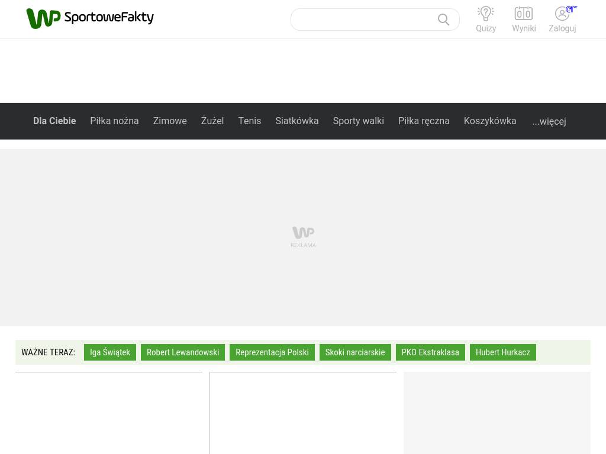Select Zimowe in navigation bar
The width and height of the screenshot is (606, 454).
click(x=170, y=121)
